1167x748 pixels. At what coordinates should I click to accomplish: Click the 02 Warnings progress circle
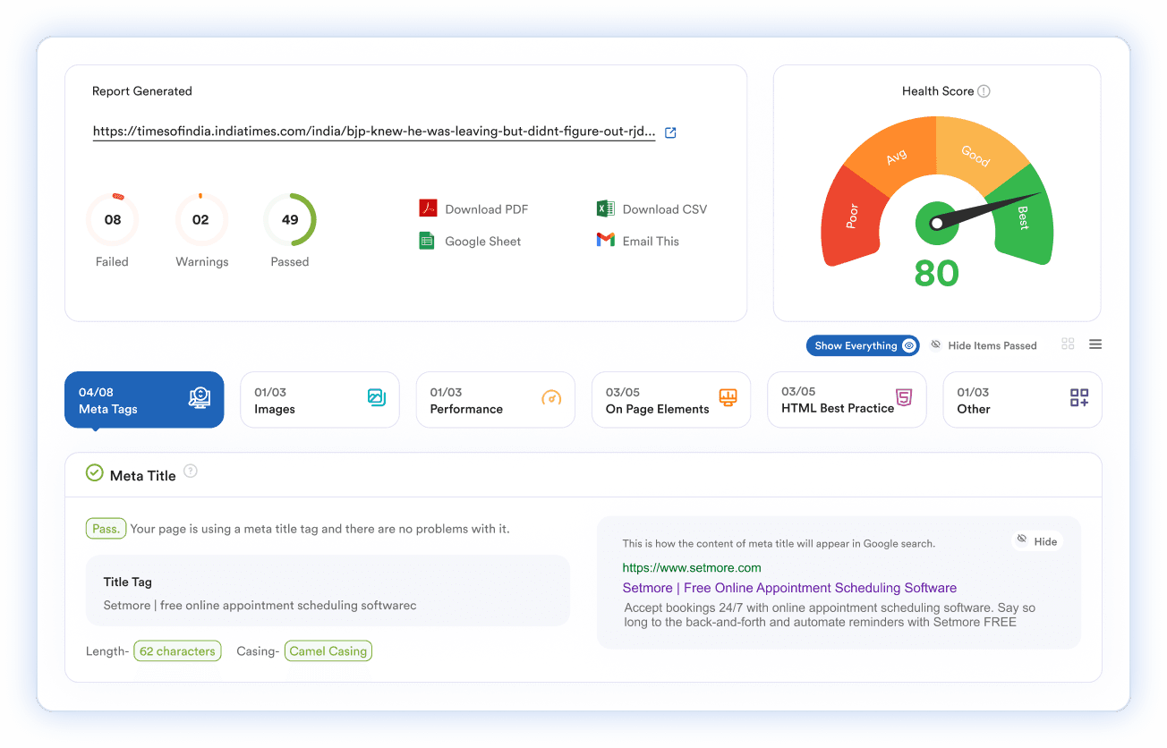(x=200, y=219)
